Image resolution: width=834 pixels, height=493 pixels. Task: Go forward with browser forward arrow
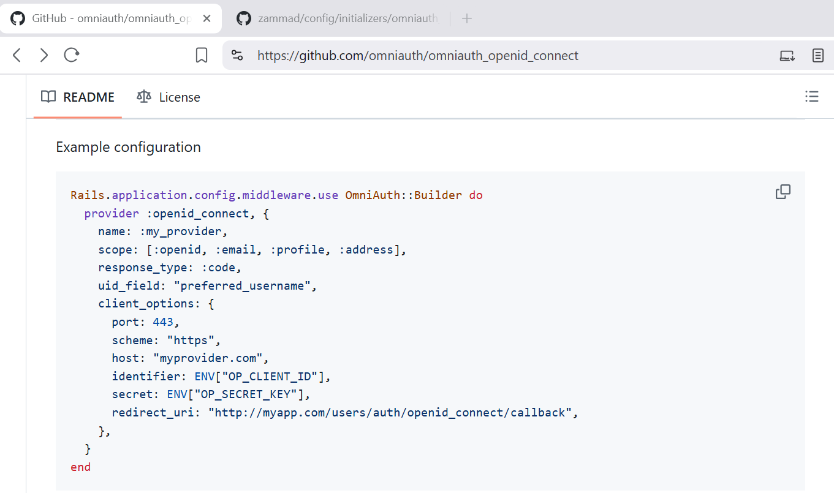point(44,56)
